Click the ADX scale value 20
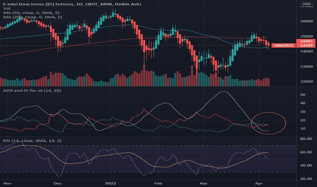 coord(303,120)
